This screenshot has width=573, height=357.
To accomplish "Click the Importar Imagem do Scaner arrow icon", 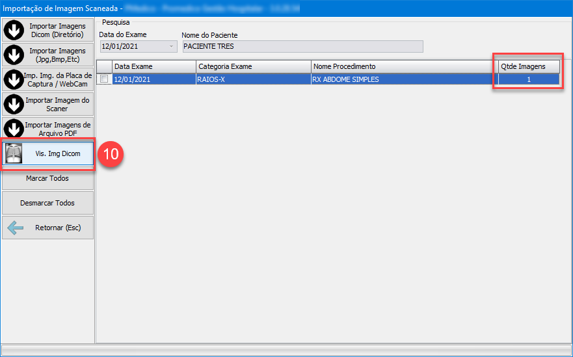I will tap(14, 104).
